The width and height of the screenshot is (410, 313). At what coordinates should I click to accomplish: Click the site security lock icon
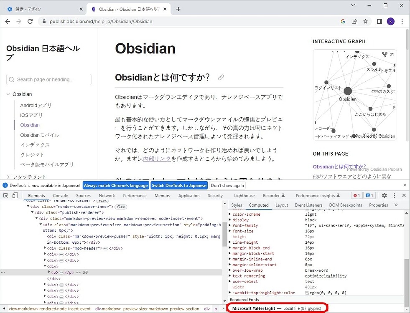coord(44,21)
